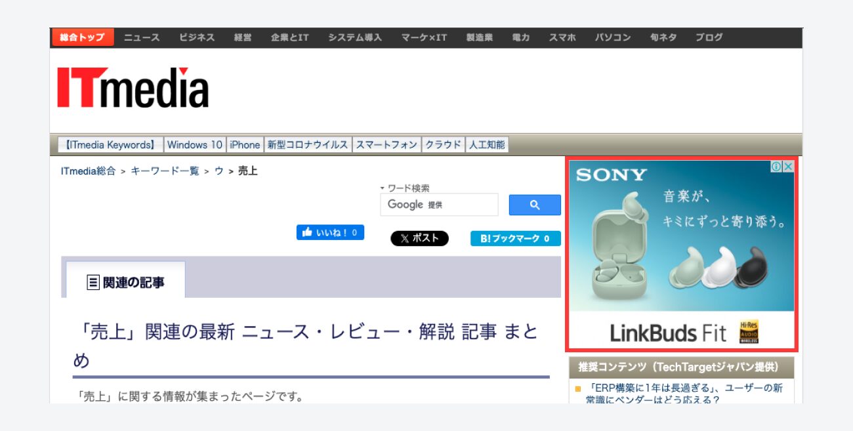Click the X ポスト button
Image resolution: width=853 pixels, height=431 pixels.
pos(420,238)
